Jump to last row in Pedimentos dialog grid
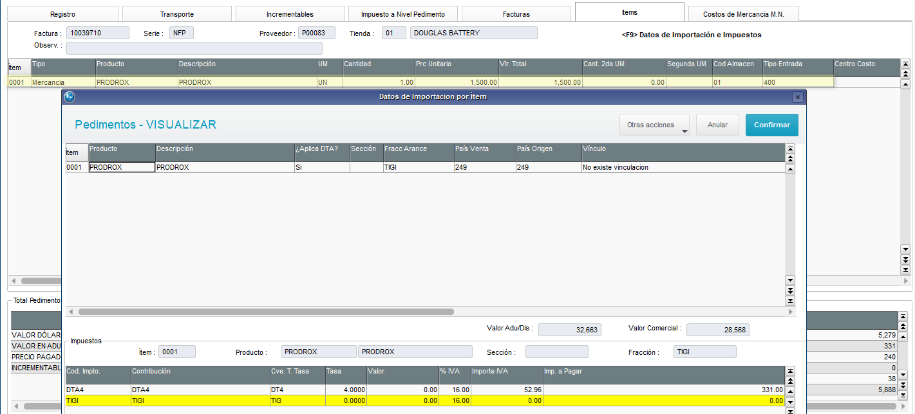The width and height of the screenshot is (915, 414). pos(790,301)
